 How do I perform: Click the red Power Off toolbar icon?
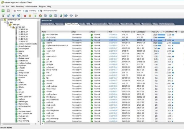(x=25, y=16)
